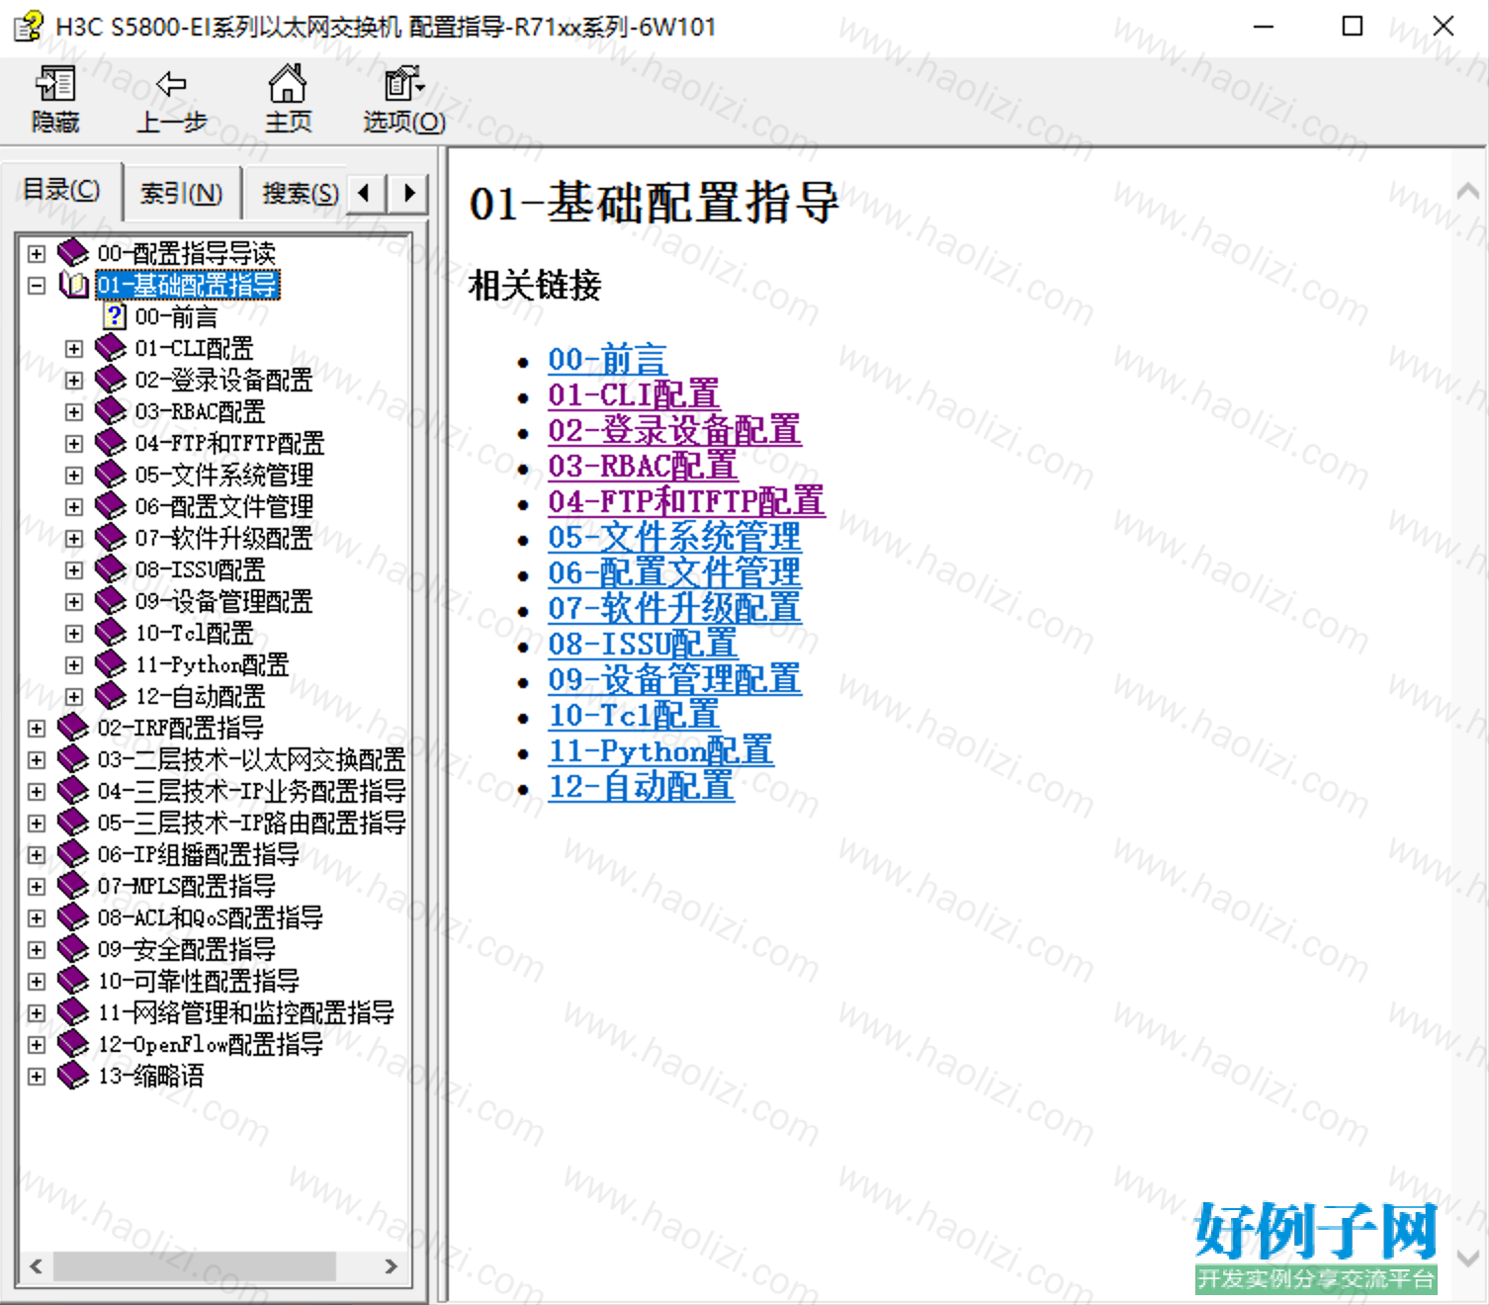Click the tree pane scroll-right arrow
This screenshot has height=1305, width=1489.
coord(392,1265)
